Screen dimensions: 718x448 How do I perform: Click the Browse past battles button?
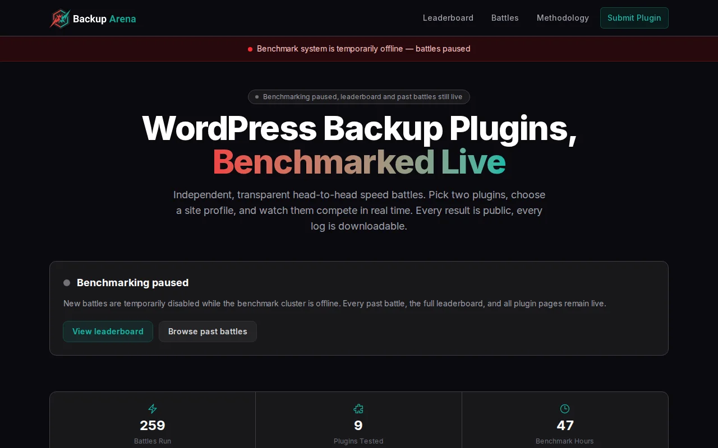pos(208,332)
